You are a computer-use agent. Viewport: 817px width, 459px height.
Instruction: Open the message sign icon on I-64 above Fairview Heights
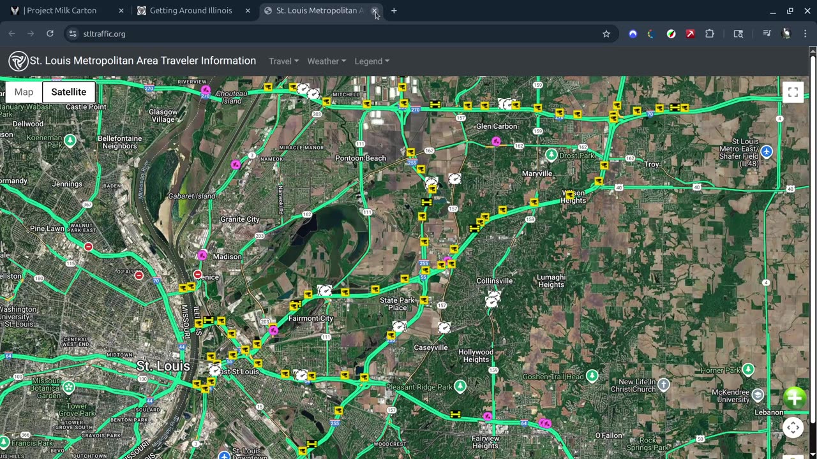point(455,414)
